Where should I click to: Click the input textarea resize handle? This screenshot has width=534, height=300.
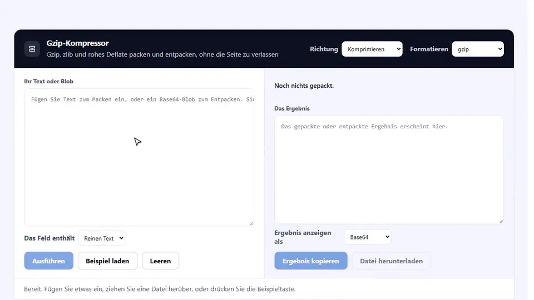coord(251,223)
